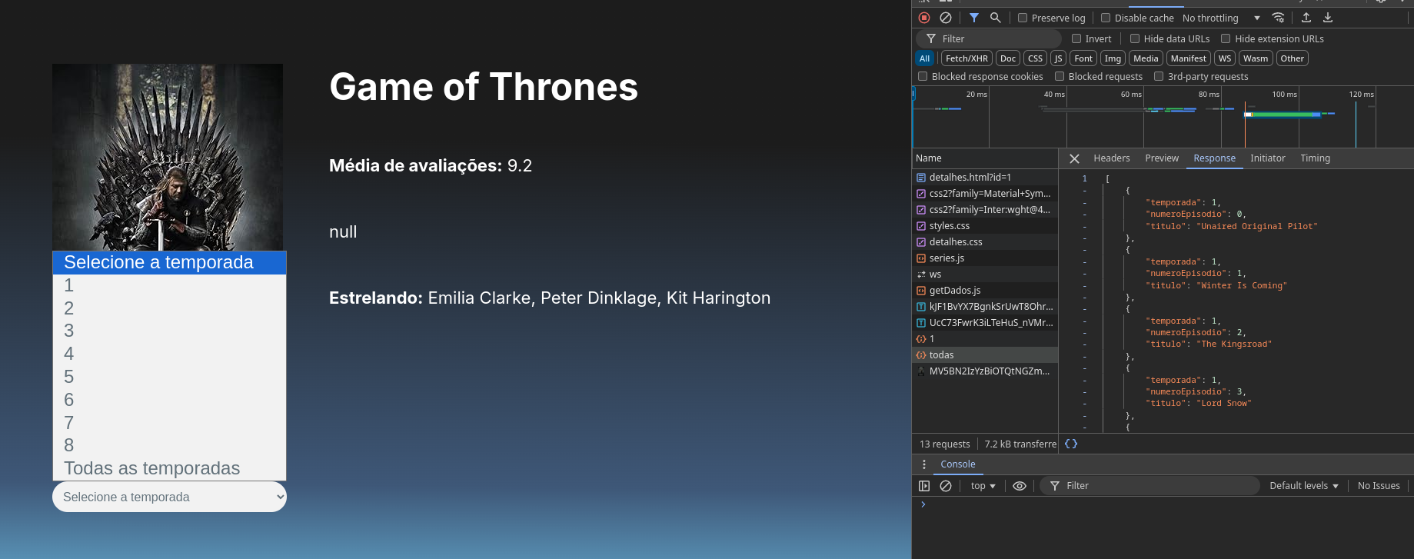
Task: Open the Console drawer tab
Action: tap(958, 464)
